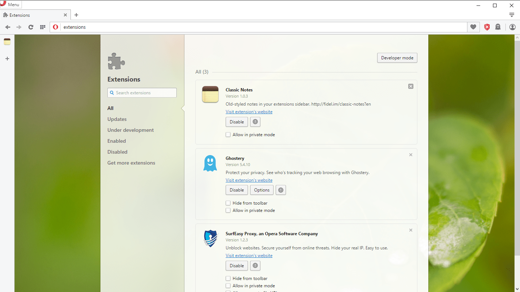Image resolution: width=520 pixels, height=292 pixels.
Task: Select All in extensions filter list
Action: coord(110,108)
